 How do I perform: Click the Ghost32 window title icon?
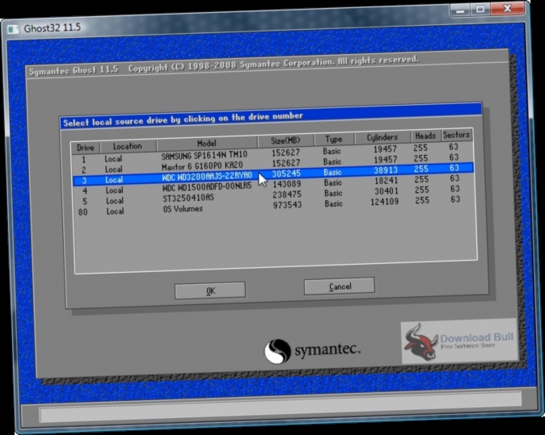[13, 30]
